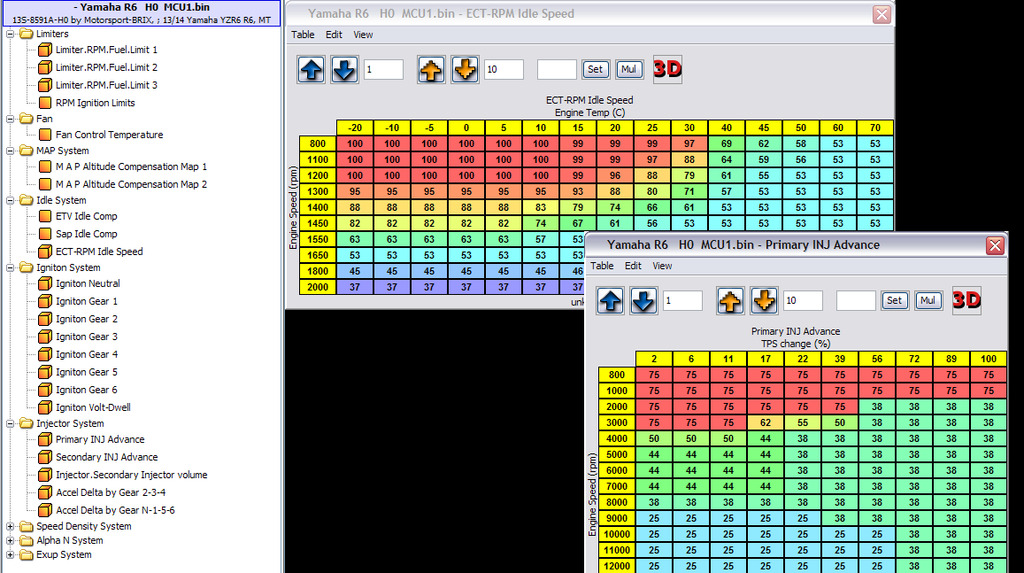Click value input field beside Set in Primary INJ Advance
The width and height of the screenshot is (1024, 573).
856,300
